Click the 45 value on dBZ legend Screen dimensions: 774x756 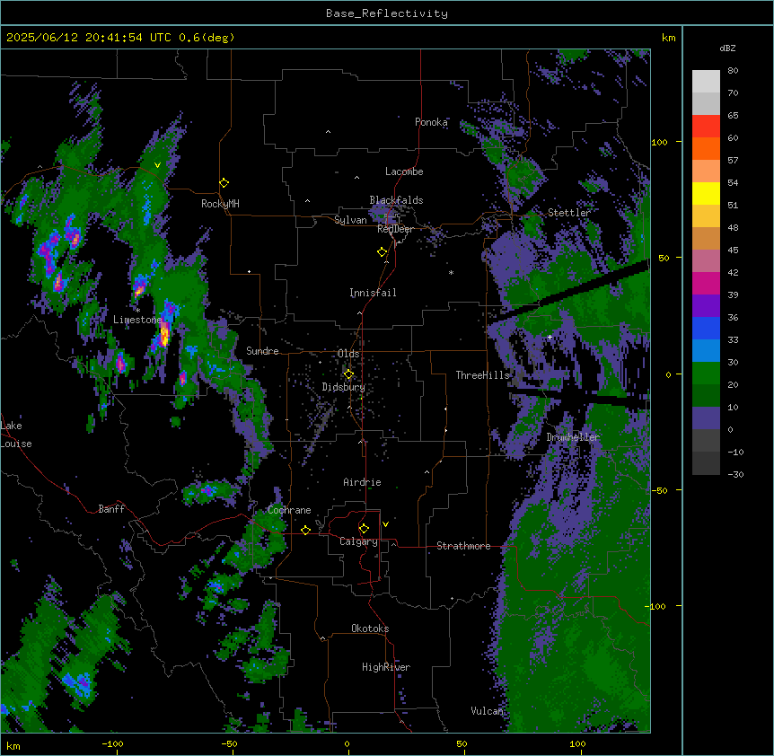click(733, 251)
